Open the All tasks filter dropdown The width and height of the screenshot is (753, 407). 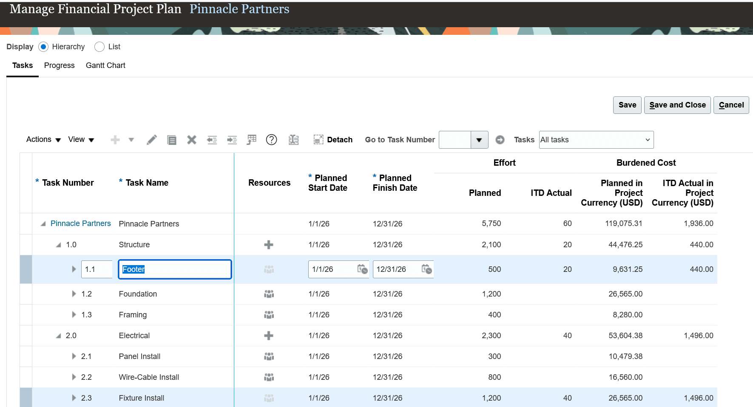(595, 139)
